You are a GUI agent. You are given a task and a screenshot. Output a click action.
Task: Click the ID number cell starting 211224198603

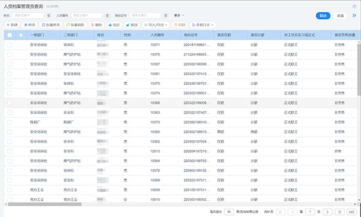pos(197,55)
